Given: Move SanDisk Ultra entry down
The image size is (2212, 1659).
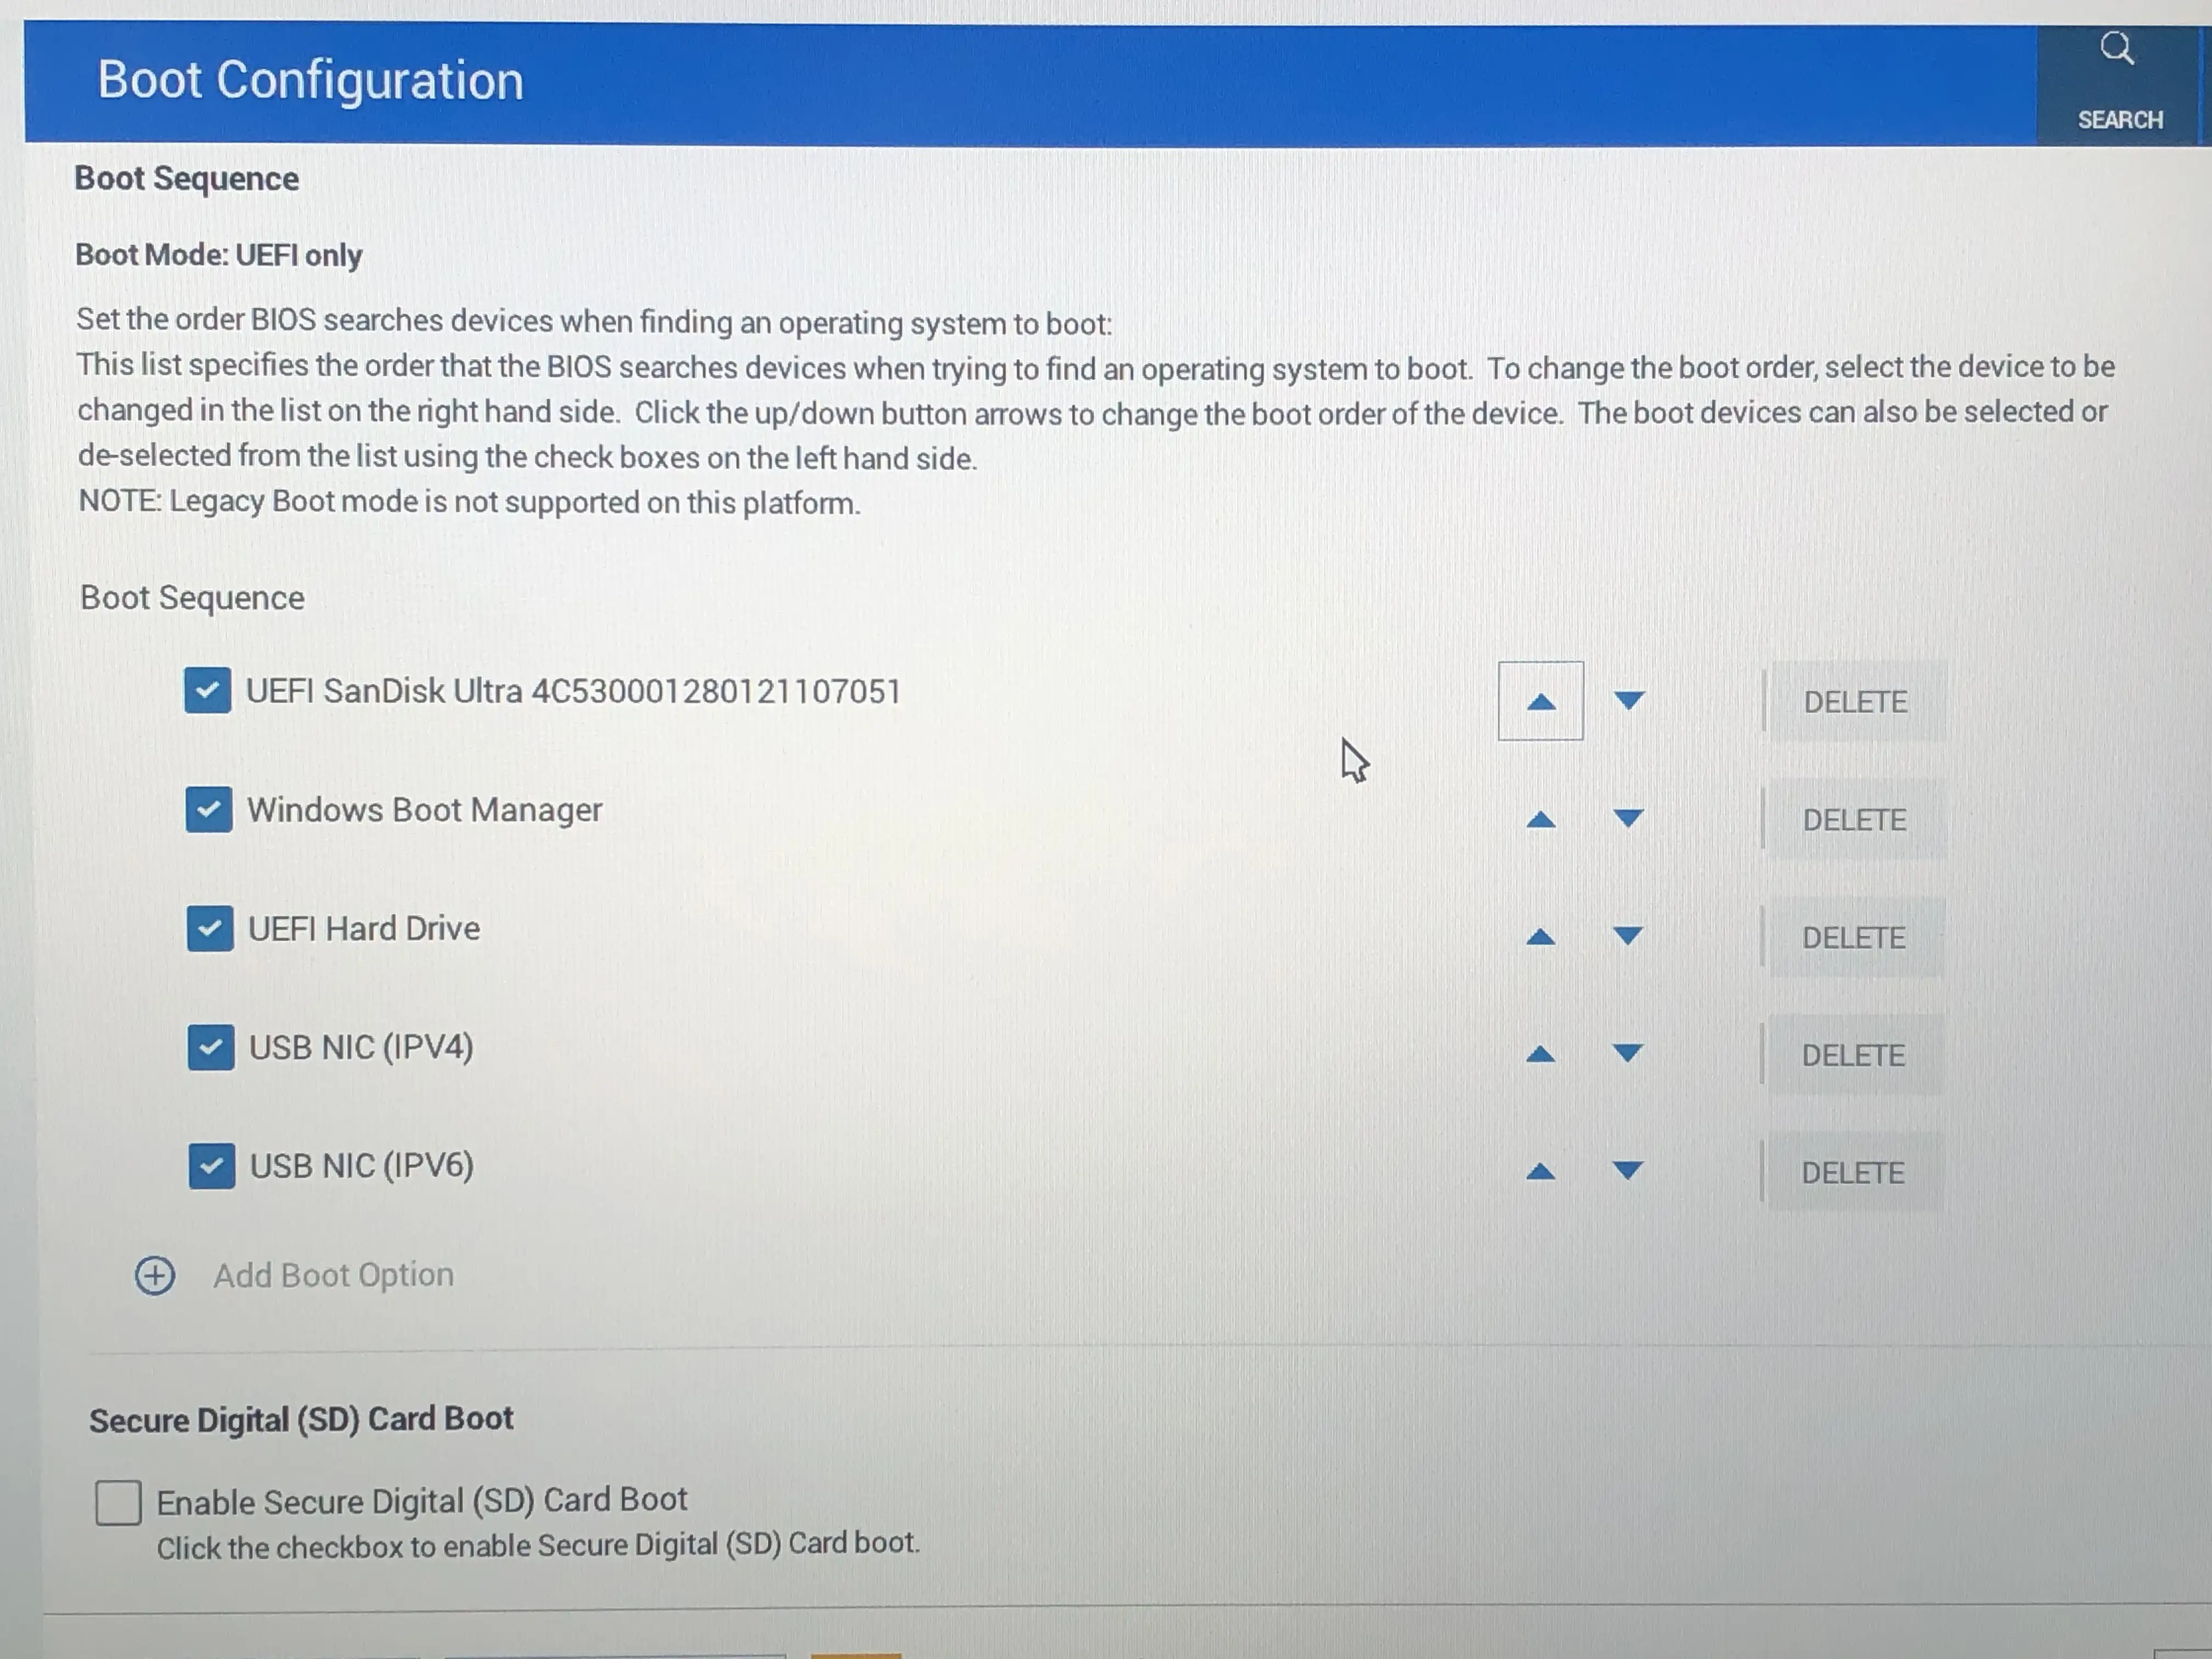Looking at the screenshot, I should (1629, 701).
